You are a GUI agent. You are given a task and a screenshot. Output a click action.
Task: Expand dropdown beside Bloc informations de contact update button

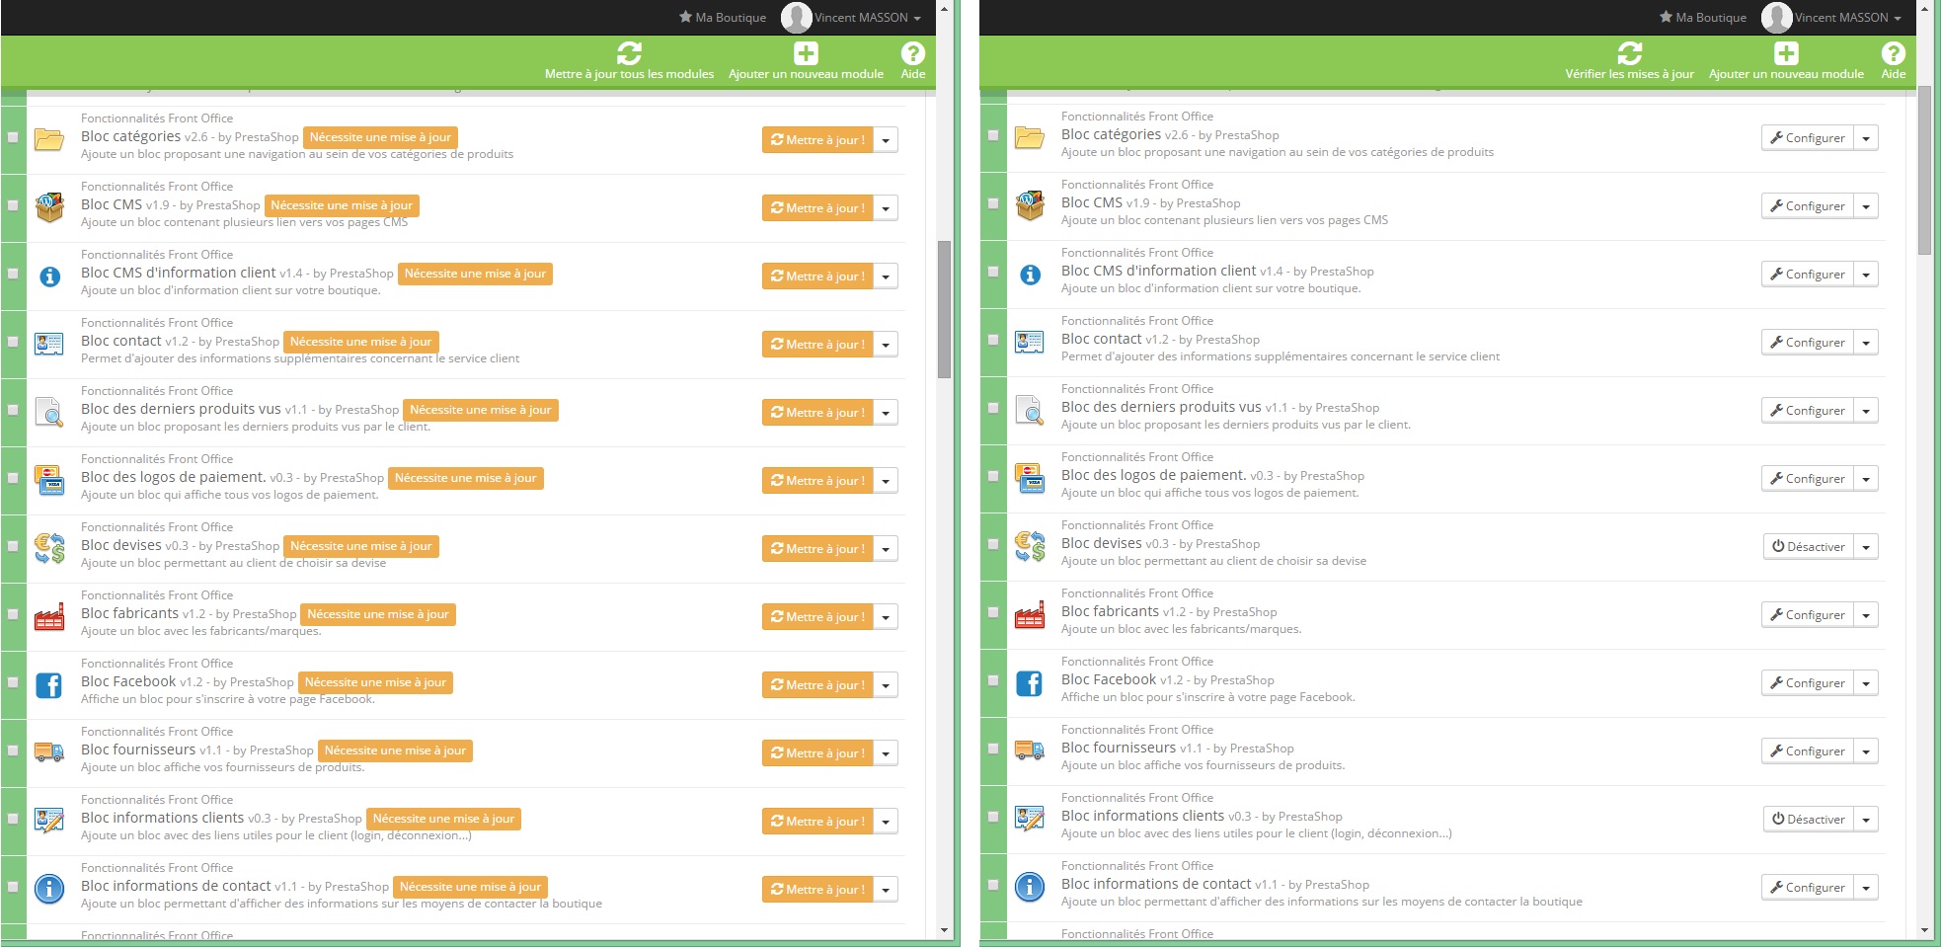point(886,890)
